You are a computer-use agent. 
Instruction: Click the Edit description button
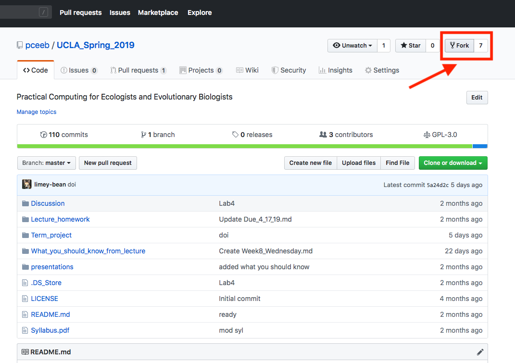click(477, 98)
